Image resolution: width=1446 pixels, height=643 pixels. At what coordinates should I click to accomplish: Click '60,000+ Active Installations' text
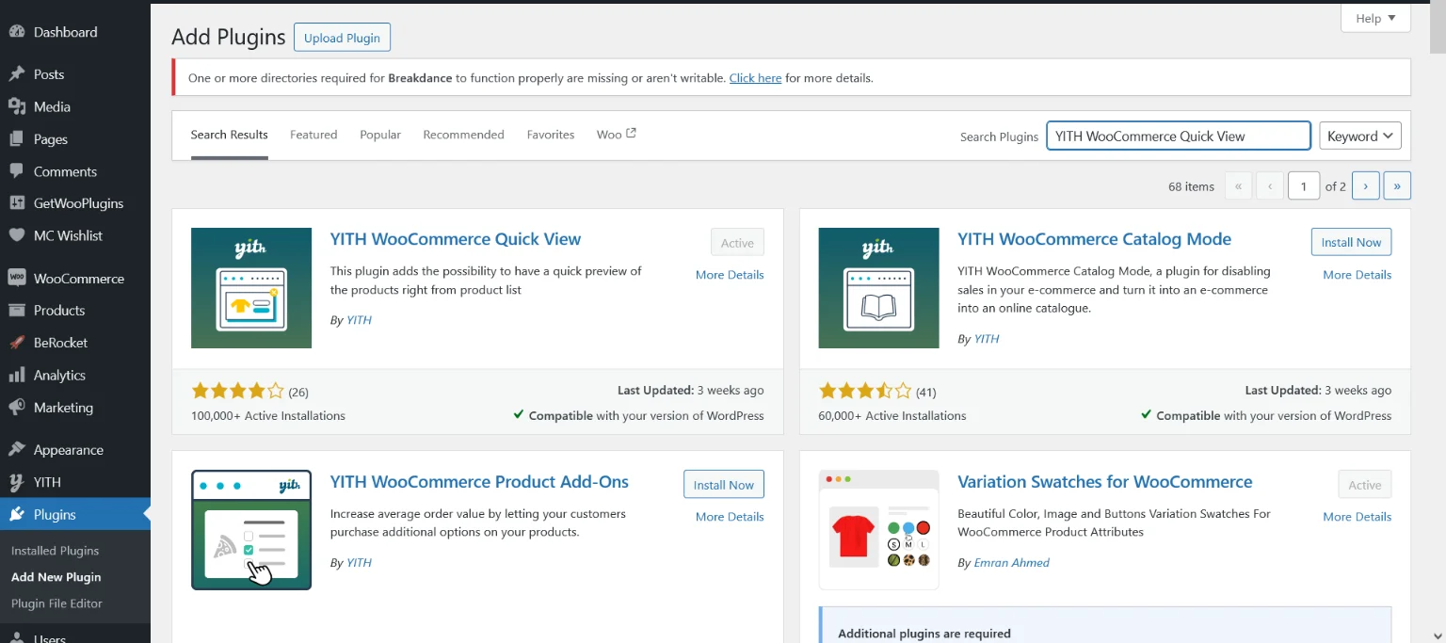[x=892, y=415]
